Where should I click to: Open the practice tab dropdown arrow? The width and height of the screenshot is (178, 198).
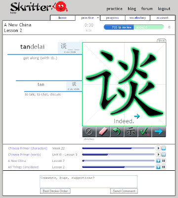(x=98, y=18)
